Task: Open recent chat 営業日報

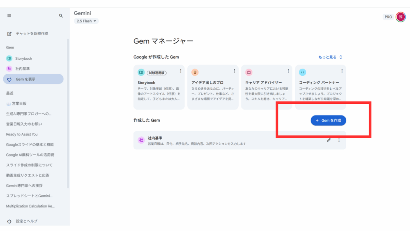Action: point(19,103)
